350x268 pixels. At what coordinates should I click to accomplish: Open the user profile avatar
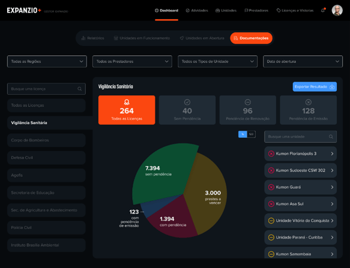coord(337,10)
